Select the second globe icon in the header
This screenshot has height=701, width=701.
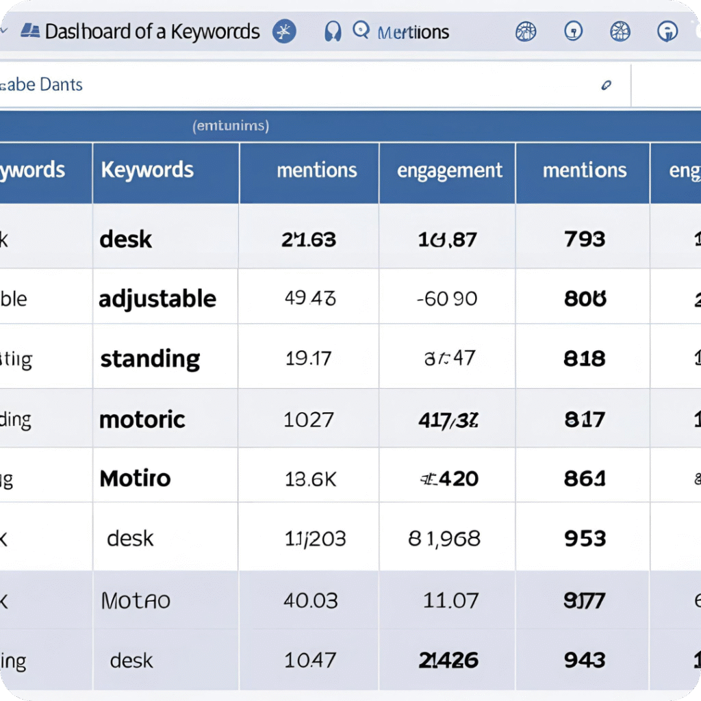619,31
